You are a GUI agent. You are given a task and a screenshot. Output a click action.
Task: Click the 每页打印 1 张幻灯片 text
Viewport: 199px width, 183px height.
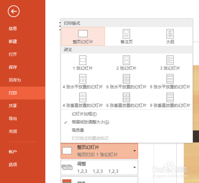coord(97,155)
